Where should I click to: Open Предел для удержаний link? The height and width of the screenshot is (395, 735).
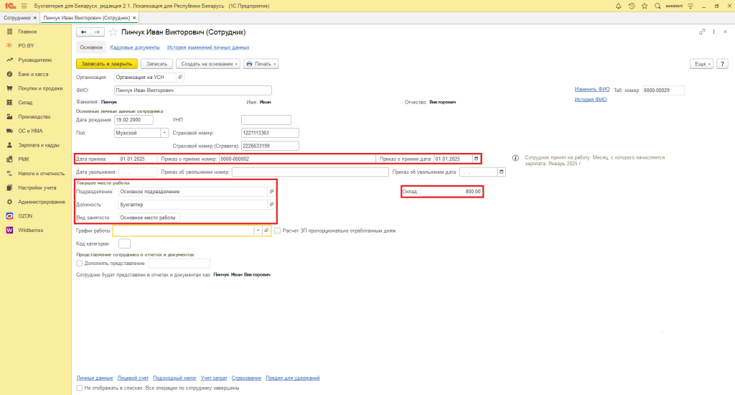[x=293, y=378]
